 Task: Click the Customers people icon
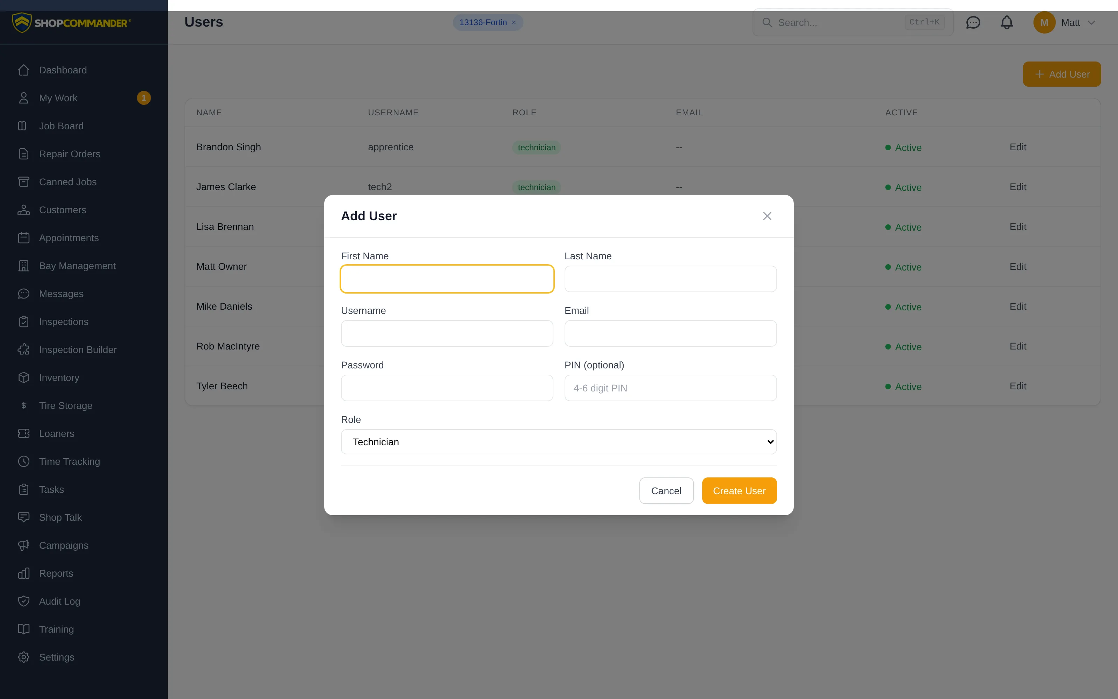pos(23,210)
